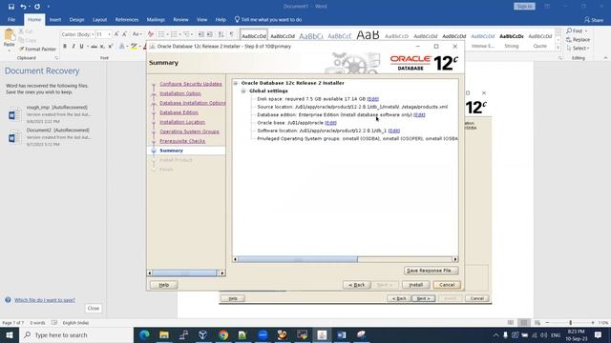This screenshot has width=611, height=343.
Task: Open Google Chrome from the taskbar
Action: (x=223, y=334)
